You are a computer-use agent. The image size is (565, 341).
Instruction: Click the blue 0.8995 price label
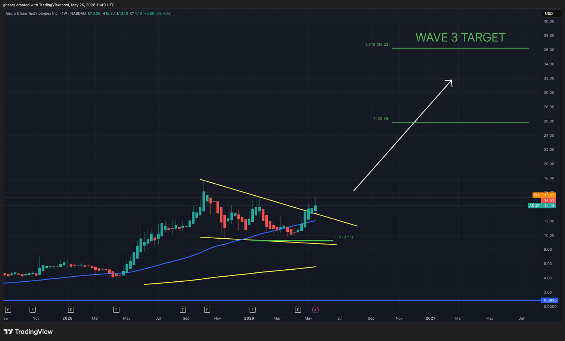pos(550,300)
